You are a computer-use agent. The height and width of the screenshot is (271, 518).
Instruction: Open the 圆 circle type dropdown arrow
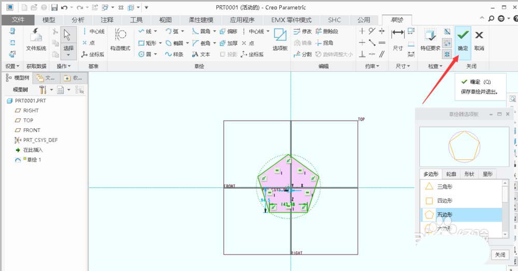155,54
